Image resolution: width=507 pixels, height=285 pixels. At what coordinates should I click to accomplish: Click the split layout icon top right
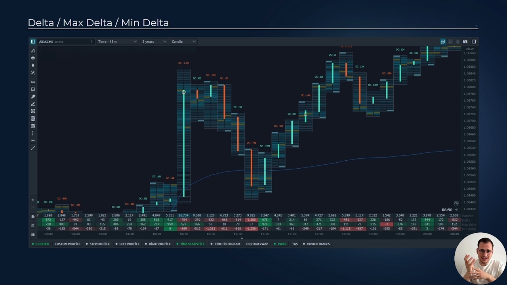coord(465,42)
